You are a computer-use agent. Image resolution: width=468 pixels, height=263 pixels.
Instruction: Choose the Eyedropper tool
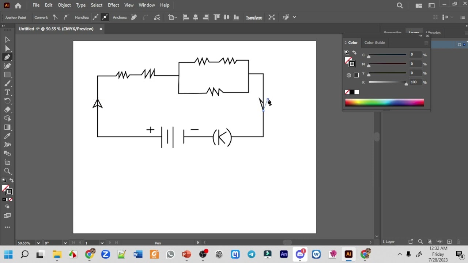click(7, 136)
